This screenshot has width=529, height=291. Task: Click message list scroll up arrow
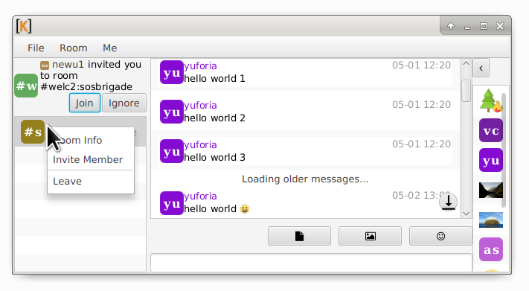tap(466, 63)
